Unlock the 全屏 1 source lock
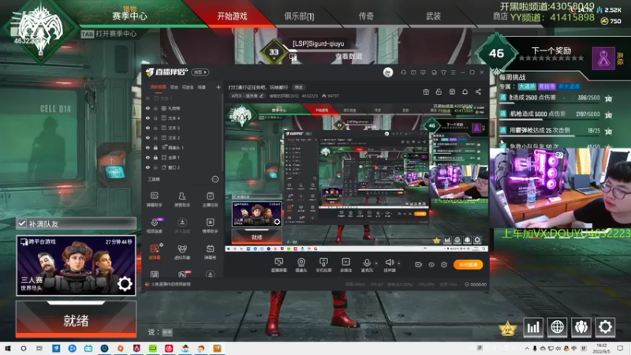 click(x=155, y=157)
